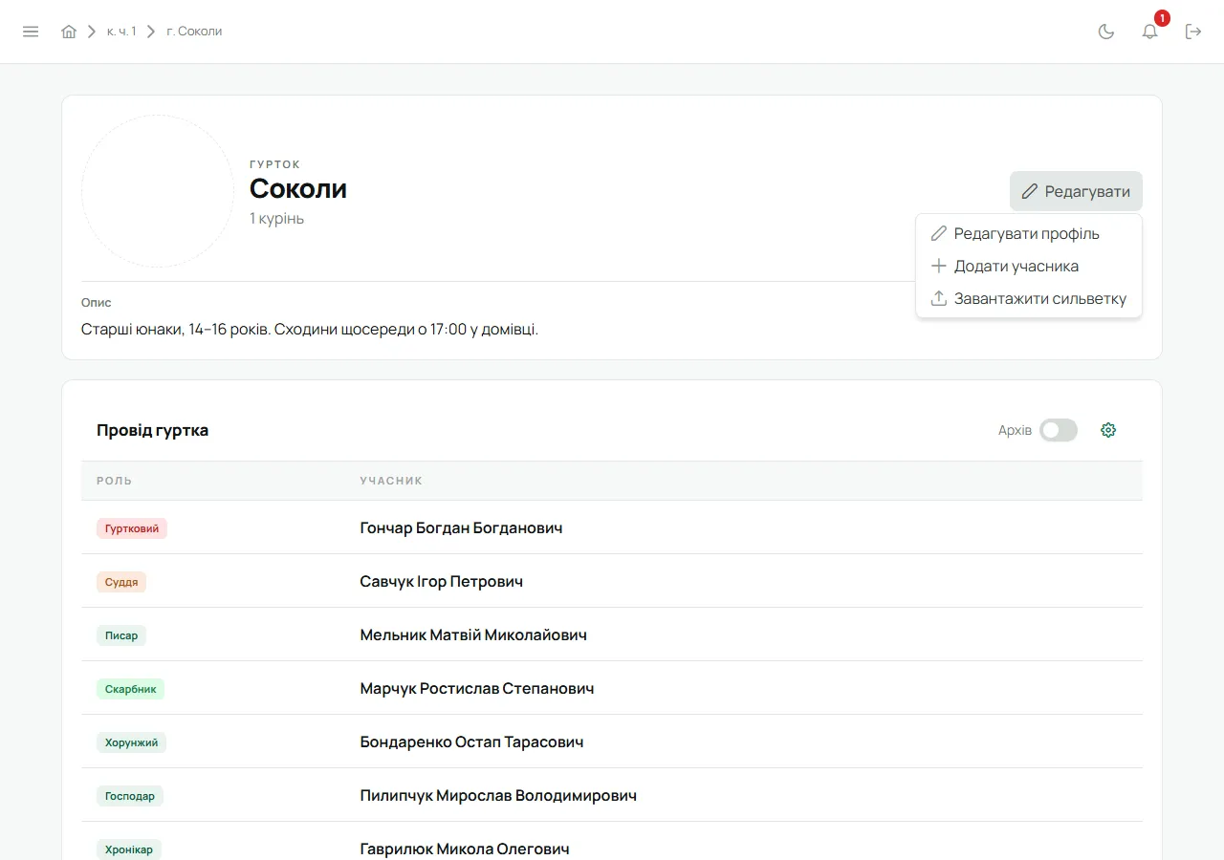
Task: Click the logout icon in header
Action: pos(1193,32)
